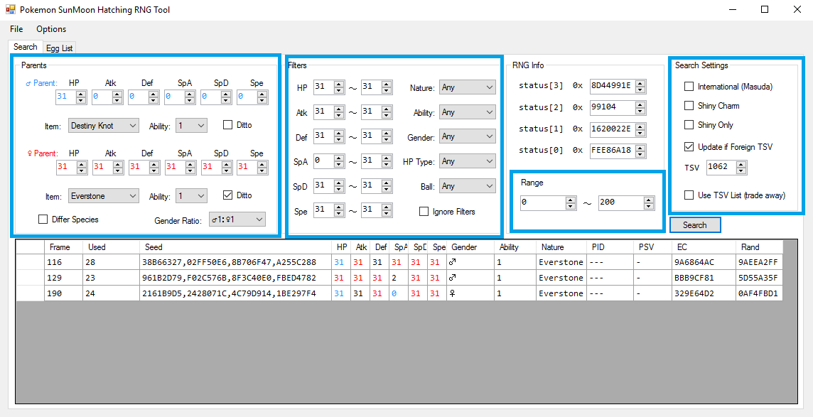Viewport: 813px width, 417px height.
Task: Decrease the TSV value with down arrow
Action: (x=741, y=170)
